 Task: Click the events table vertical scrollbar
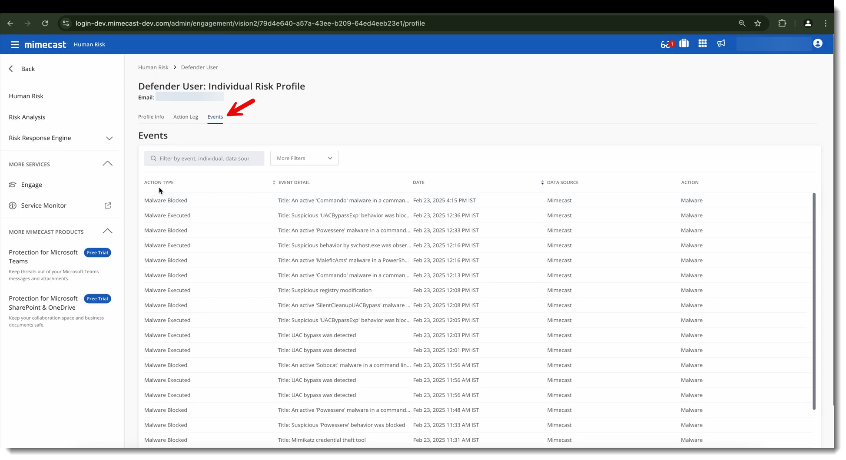tap(814, 301)
